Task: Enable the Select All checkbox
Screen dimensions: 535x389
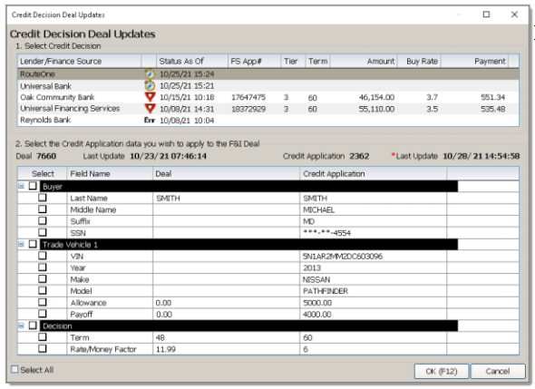Action: [x=15, y=370]
